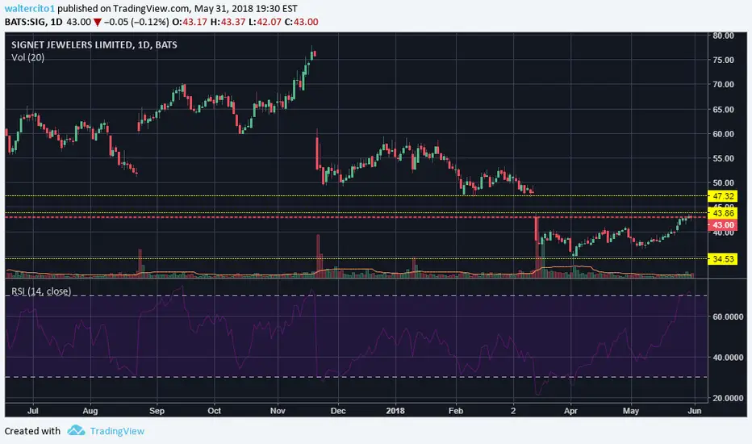Click the Vol (20) indicator label
This screenshot has height=444, width=752.
click(27, 57)
